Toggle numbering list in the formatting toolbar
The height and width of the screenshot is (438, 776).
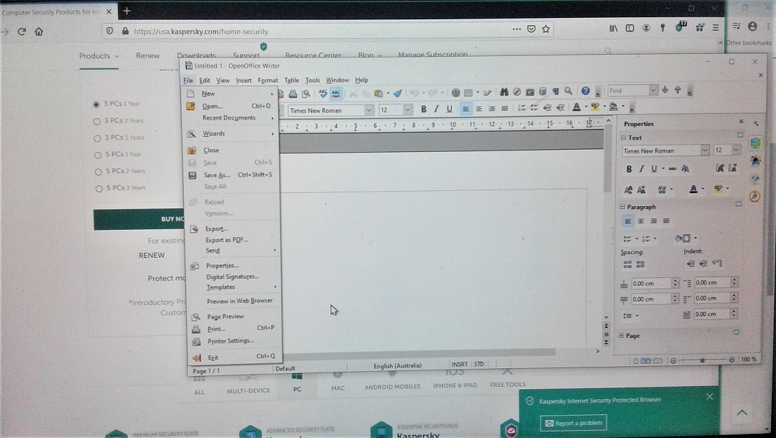tap(521, 108)
